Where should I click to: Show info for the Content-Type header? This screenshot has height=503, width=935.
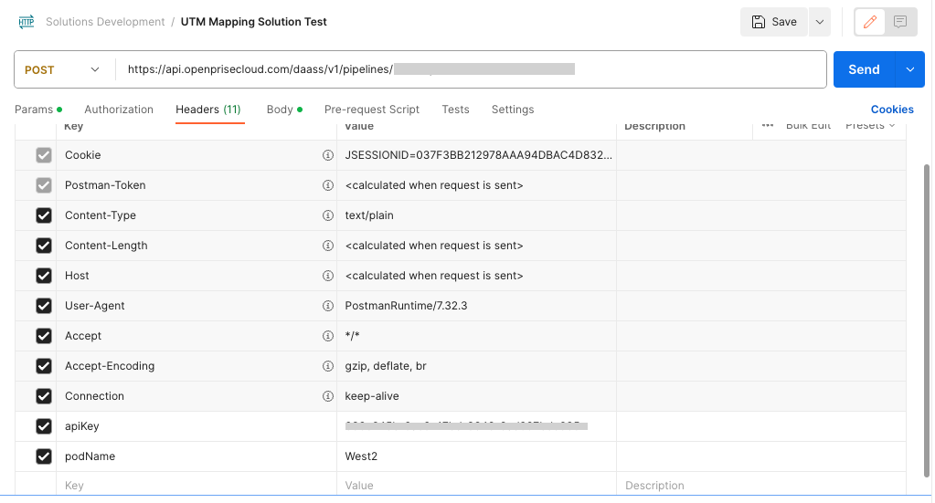pyautogui.click(x=328, y=215)
